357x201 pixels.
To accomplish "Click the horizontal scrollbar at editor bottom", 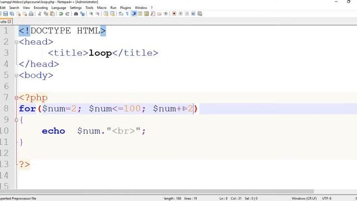I will pos(157,192).
